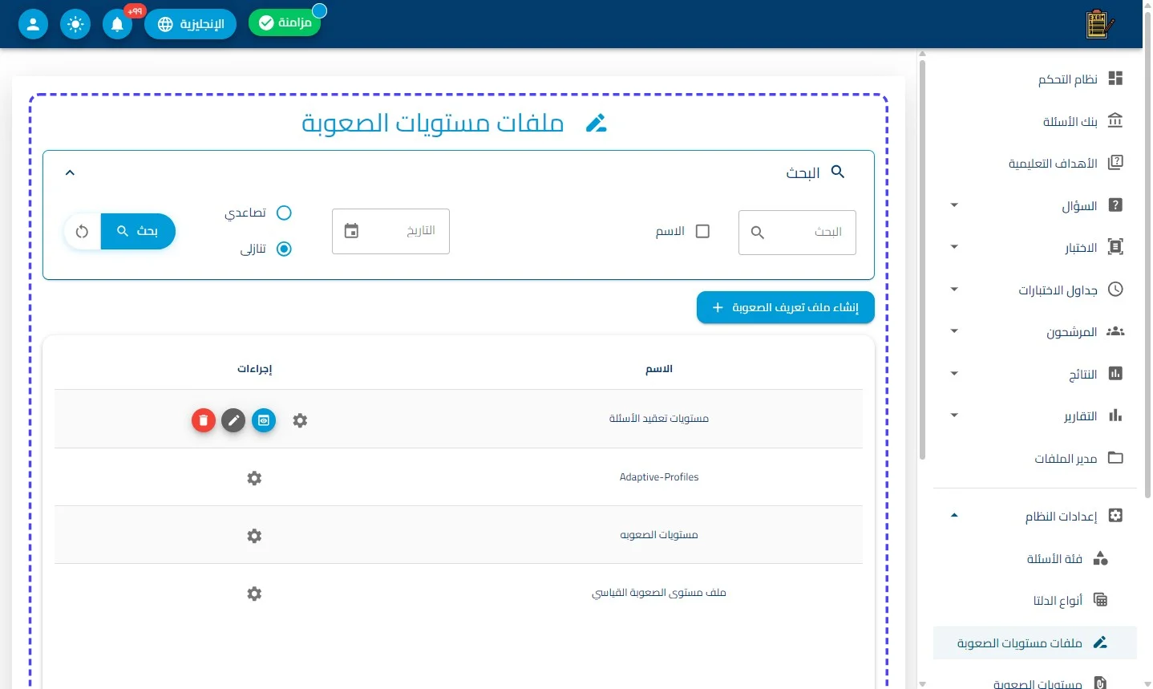Click the مزامنة sync button

coord(285,22)
